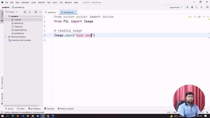Toggle the Project side tool window button
Viewport: 210px width, 118px height.
(x=2, y=16)
